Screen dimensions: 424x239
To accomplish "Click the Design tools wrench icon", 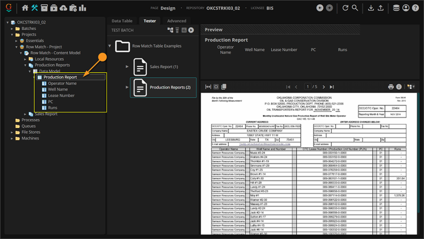I will click(35, 8).
